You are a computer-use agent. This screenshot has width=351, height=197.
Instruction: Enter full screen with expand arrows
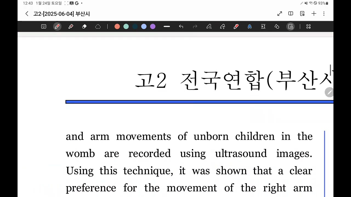[x=280, y=14]
